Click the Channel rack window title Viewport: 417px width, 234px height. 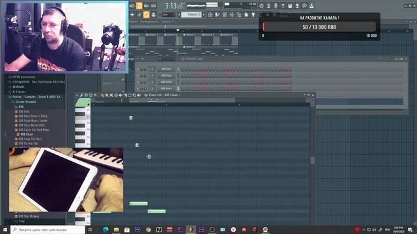point(194,58)
